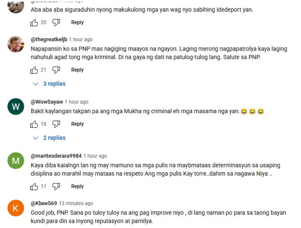Dislike @maritesderara9984's comment
This screenshot has width=301, height=228.
click(56, 187)
